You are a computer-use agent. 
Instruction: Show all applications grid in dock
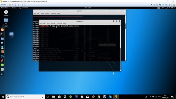click(2, 74)
